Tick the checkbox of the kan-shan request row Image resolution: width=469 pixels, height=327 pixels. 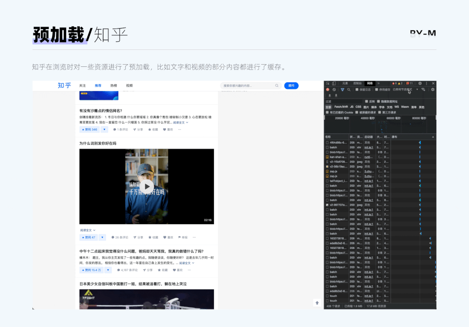click(327, 157)
